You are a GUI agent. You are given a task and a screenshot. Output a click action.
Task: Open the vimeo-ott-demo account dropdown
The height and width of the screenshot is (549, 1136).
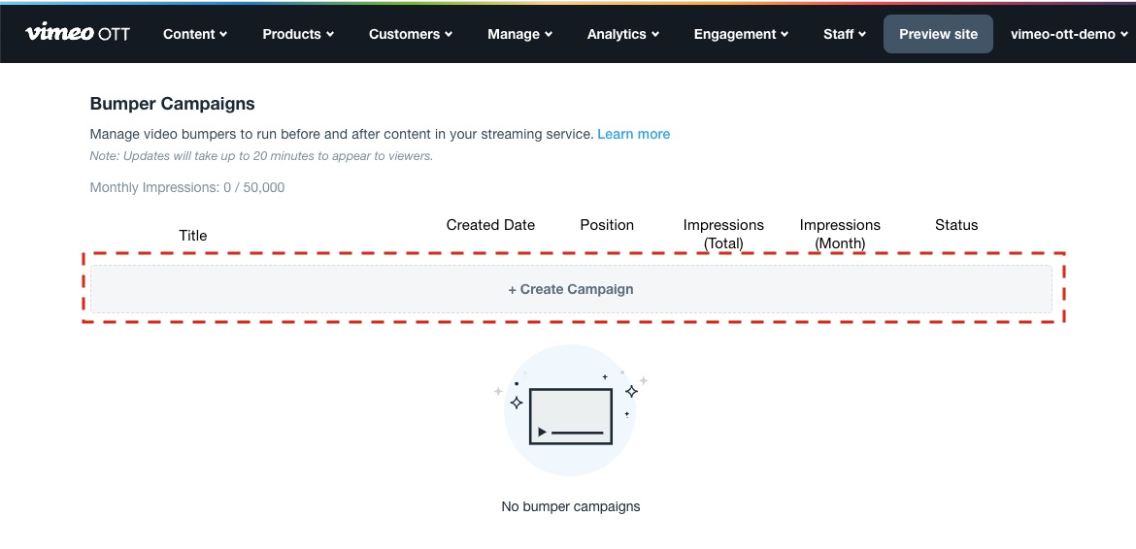pyautogui.click(x=1069, y=34)
